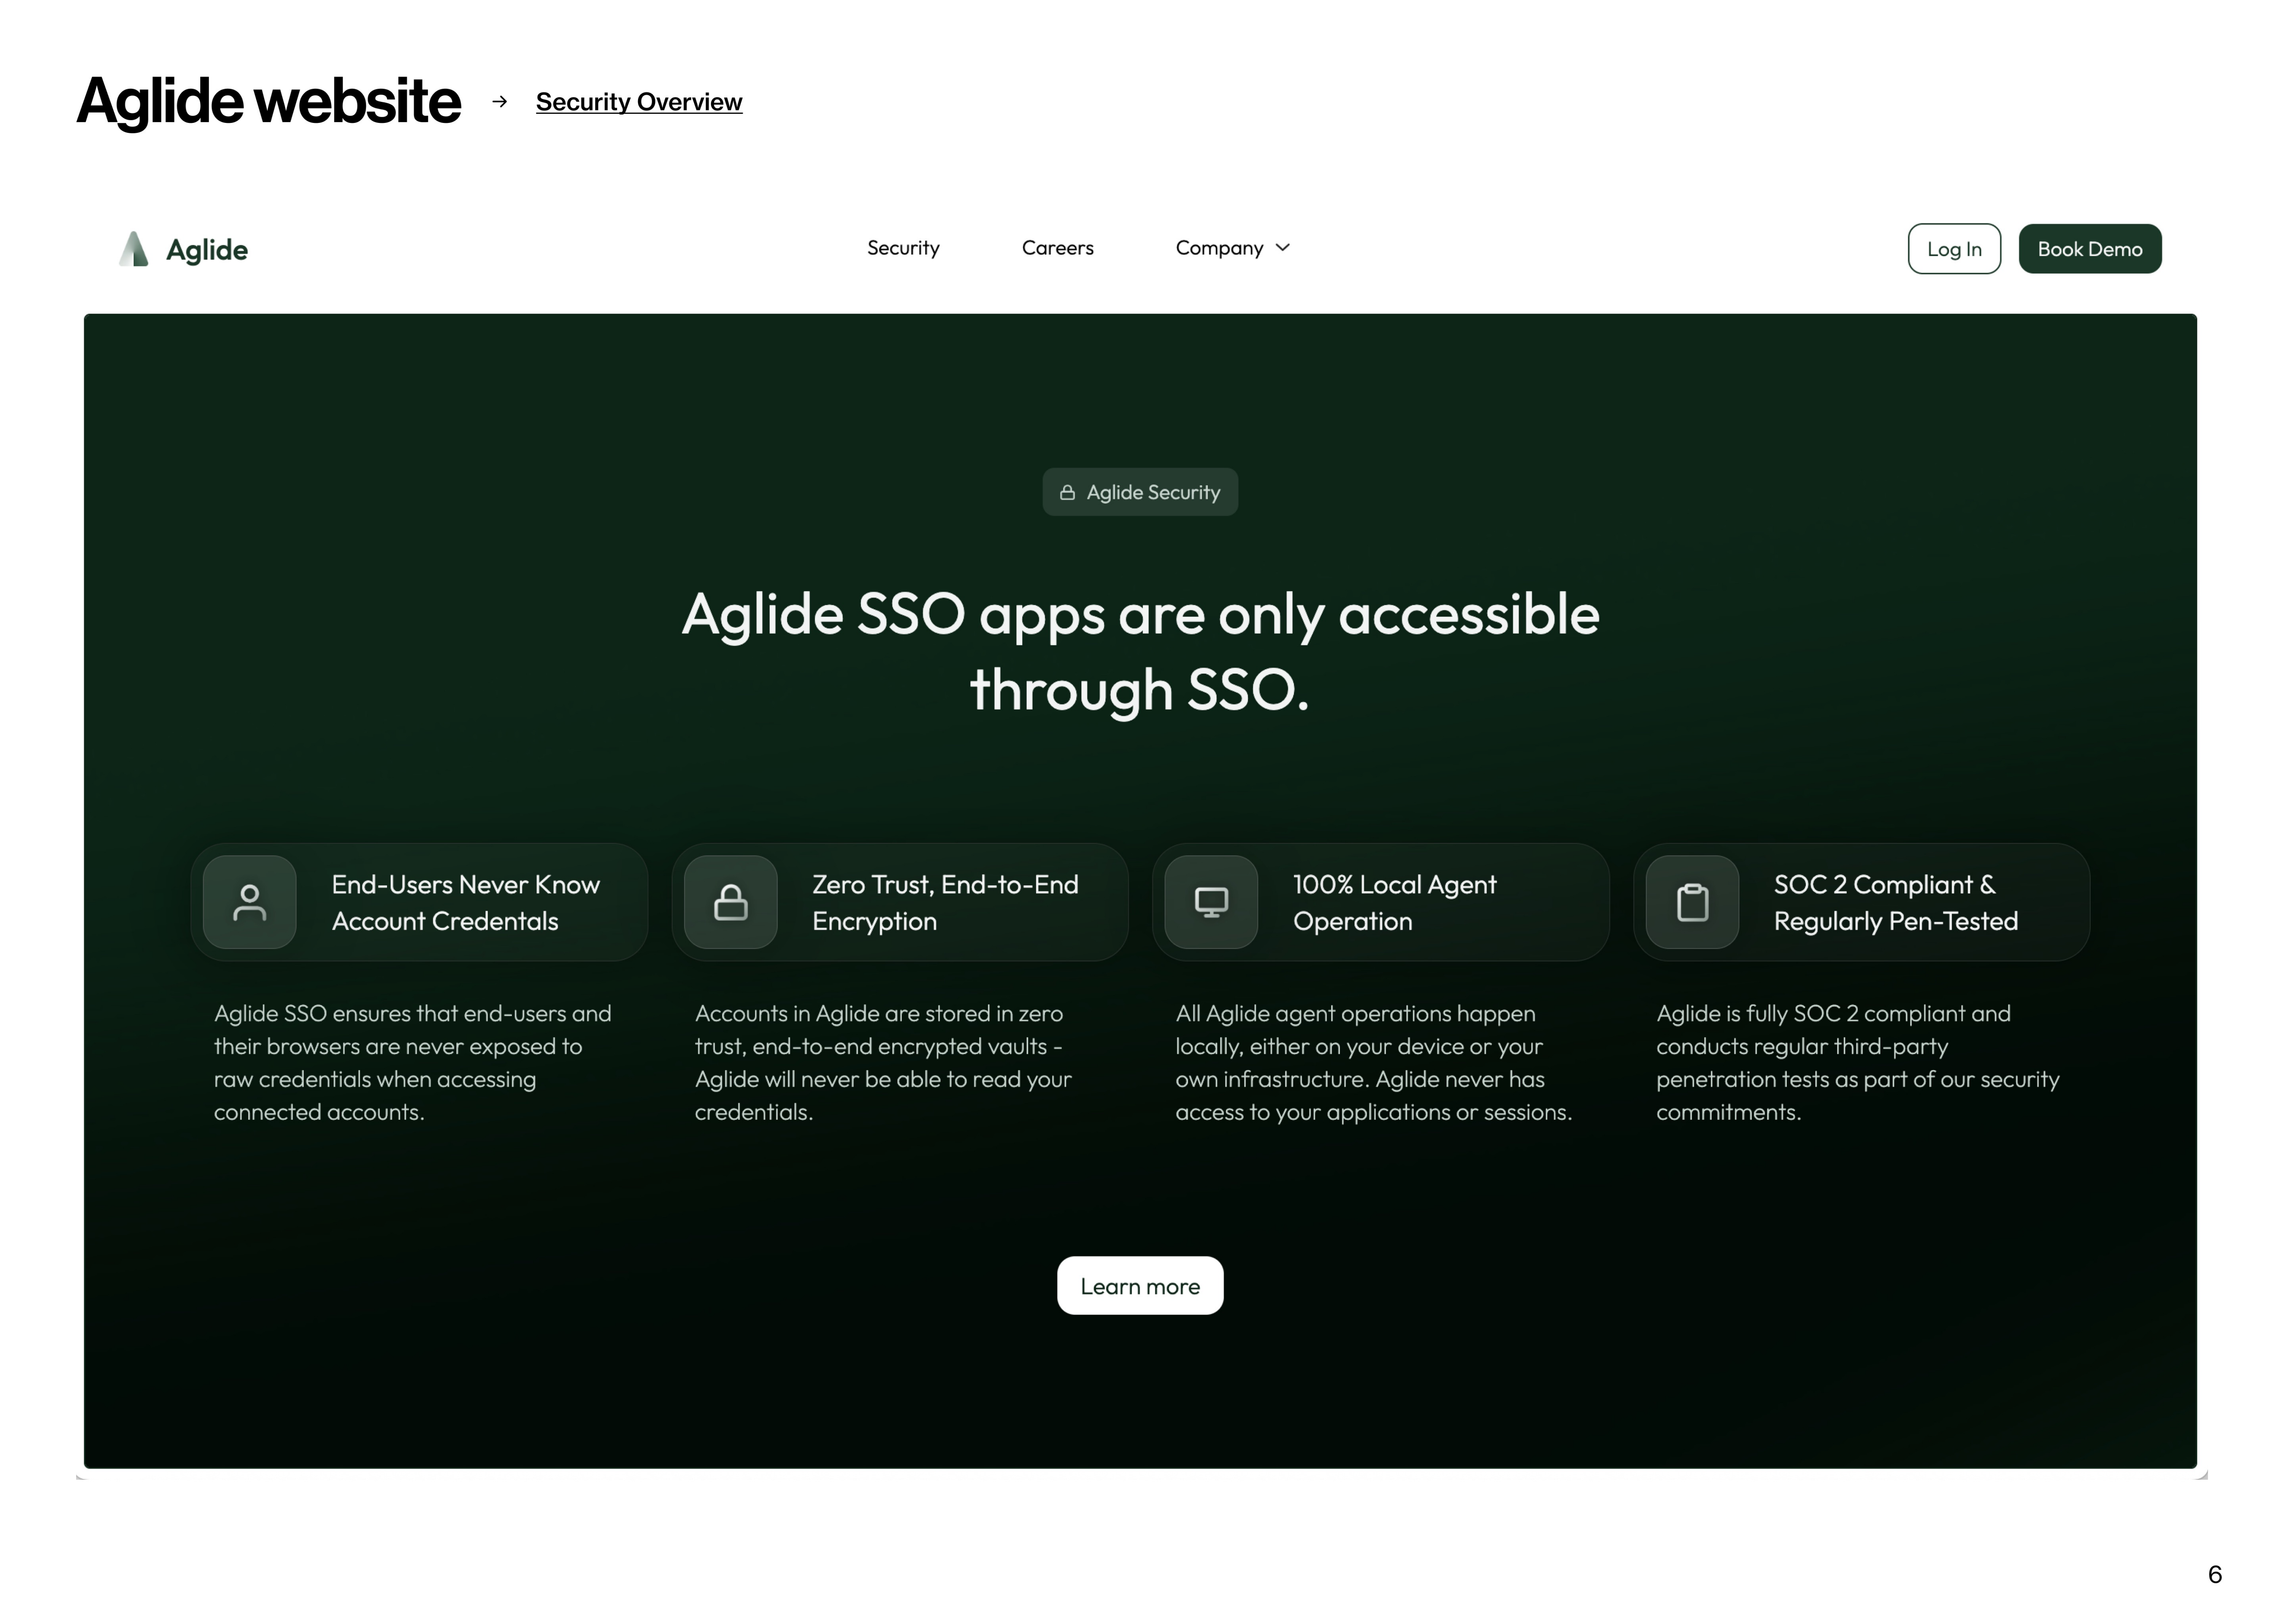Click the small lock in Aglide Security badge
This screenshot has width=2284, height=1624.
click(x=1067, y=493)
